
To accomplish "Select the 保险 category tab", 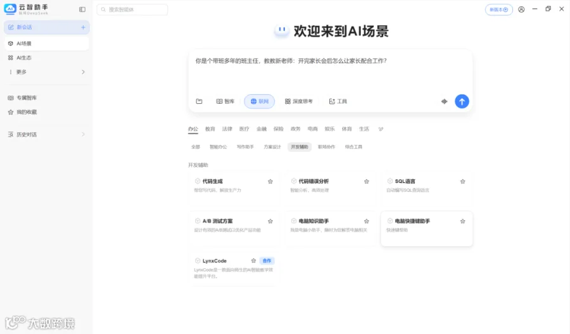I will (x=279, y=129).
